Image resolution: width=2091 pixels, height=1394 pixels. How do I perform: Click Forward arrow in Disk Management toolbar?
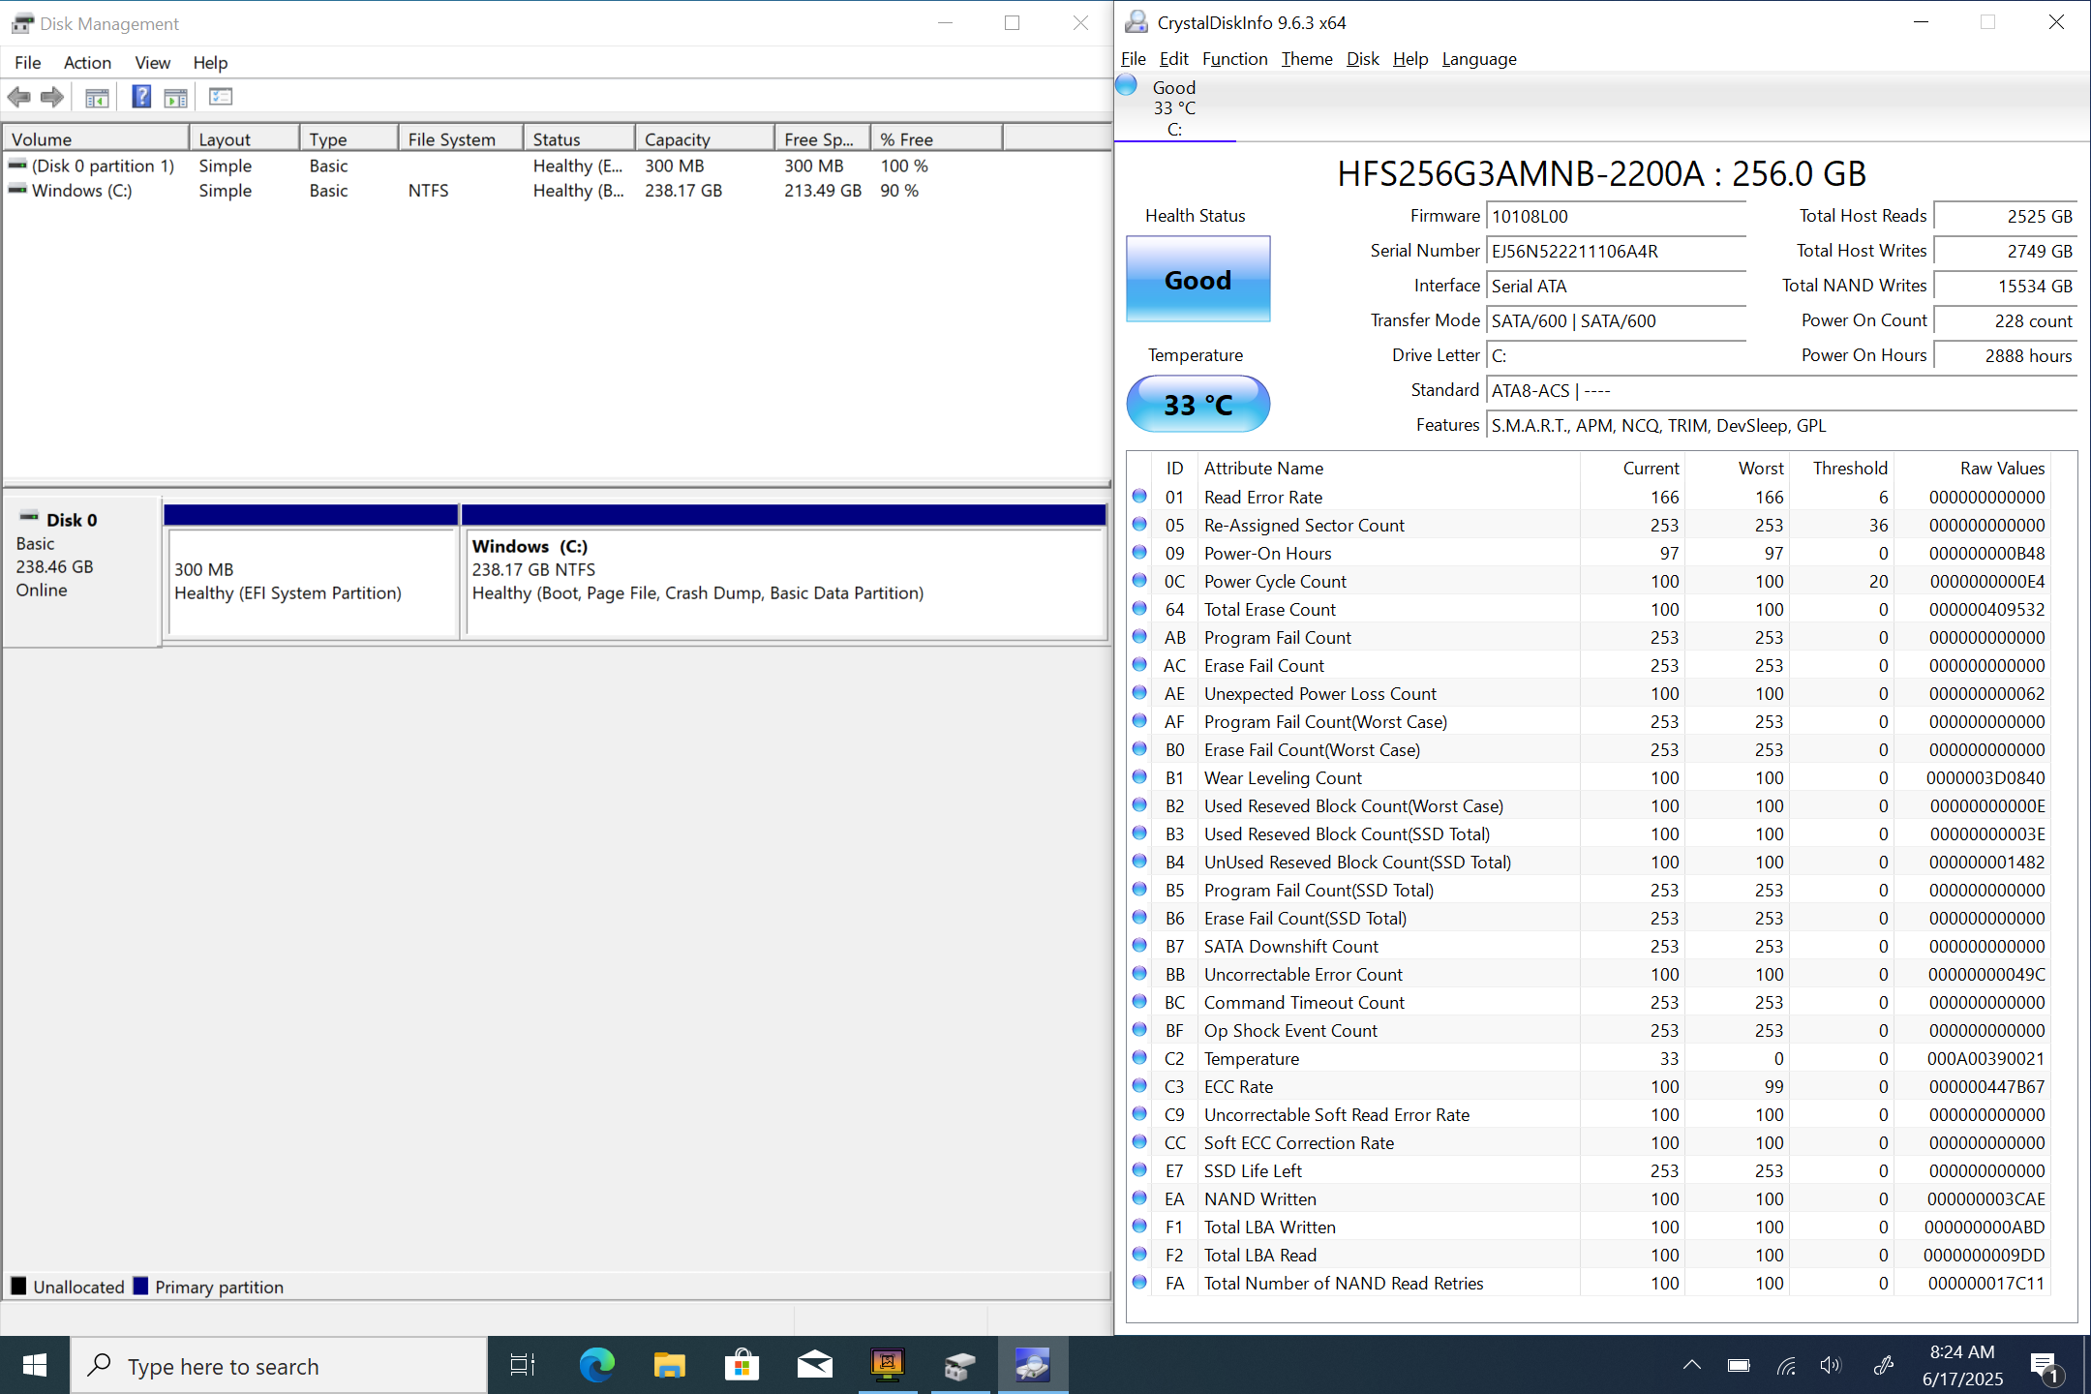pyautogui.click(x=52, y=97)
